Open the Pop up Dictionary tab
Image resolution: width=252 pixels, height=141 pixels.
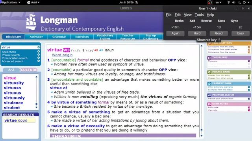coord(151,37)
